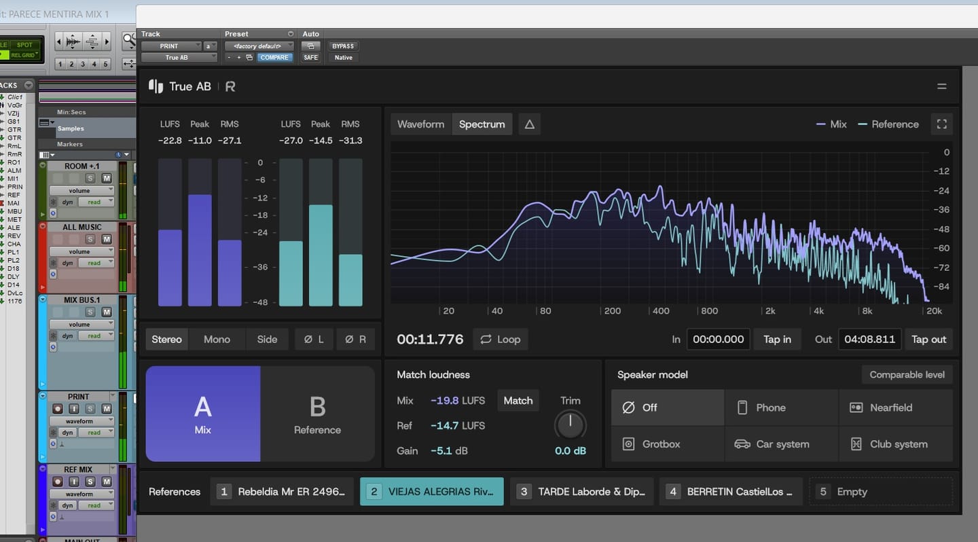Switch to the Spectrum tab
This screenshot has width=978, height=542.
coord(482,124)
